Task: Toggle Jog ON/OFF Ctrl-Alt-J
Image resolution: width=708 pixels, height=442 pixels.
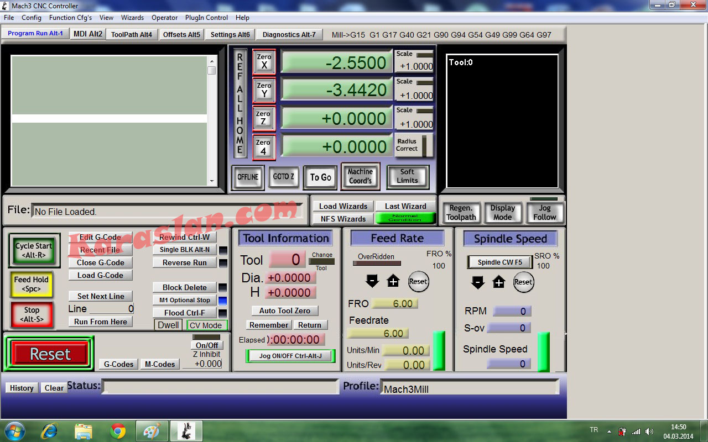Action: 290,356
